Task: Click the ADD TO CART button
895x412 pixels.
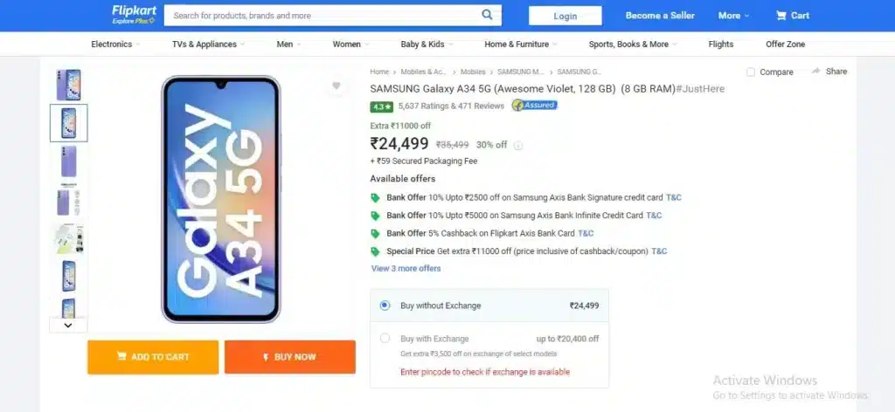Action: click(x=153, y=357)
